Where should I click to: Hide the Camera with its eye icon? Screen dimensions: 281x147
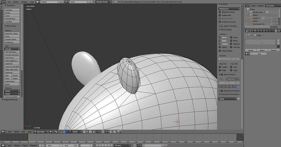[271, 18]
